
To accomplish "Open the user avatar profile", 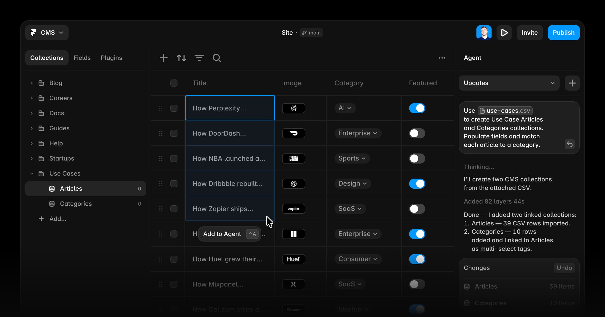I will 484,33.
